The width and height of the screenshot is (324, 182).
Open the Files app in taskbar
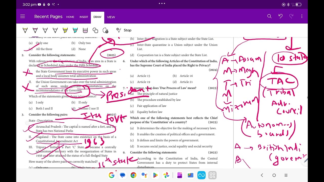click(x=190, y=175)
